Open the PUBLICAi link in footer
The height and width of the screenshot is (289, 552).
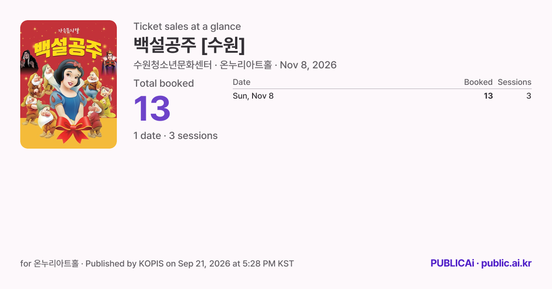pos(452,263)
